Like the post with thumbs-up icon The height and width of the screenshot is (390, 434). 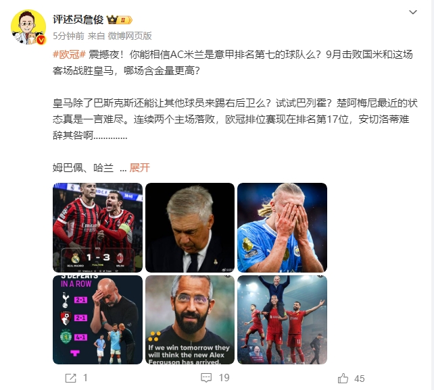point(343,378)
